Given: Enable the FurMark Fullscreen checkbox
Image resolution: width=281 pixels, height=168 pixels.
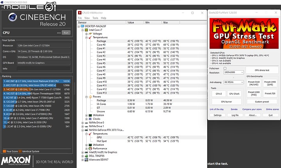Looking at the screenshot, I should click(225, 68).
